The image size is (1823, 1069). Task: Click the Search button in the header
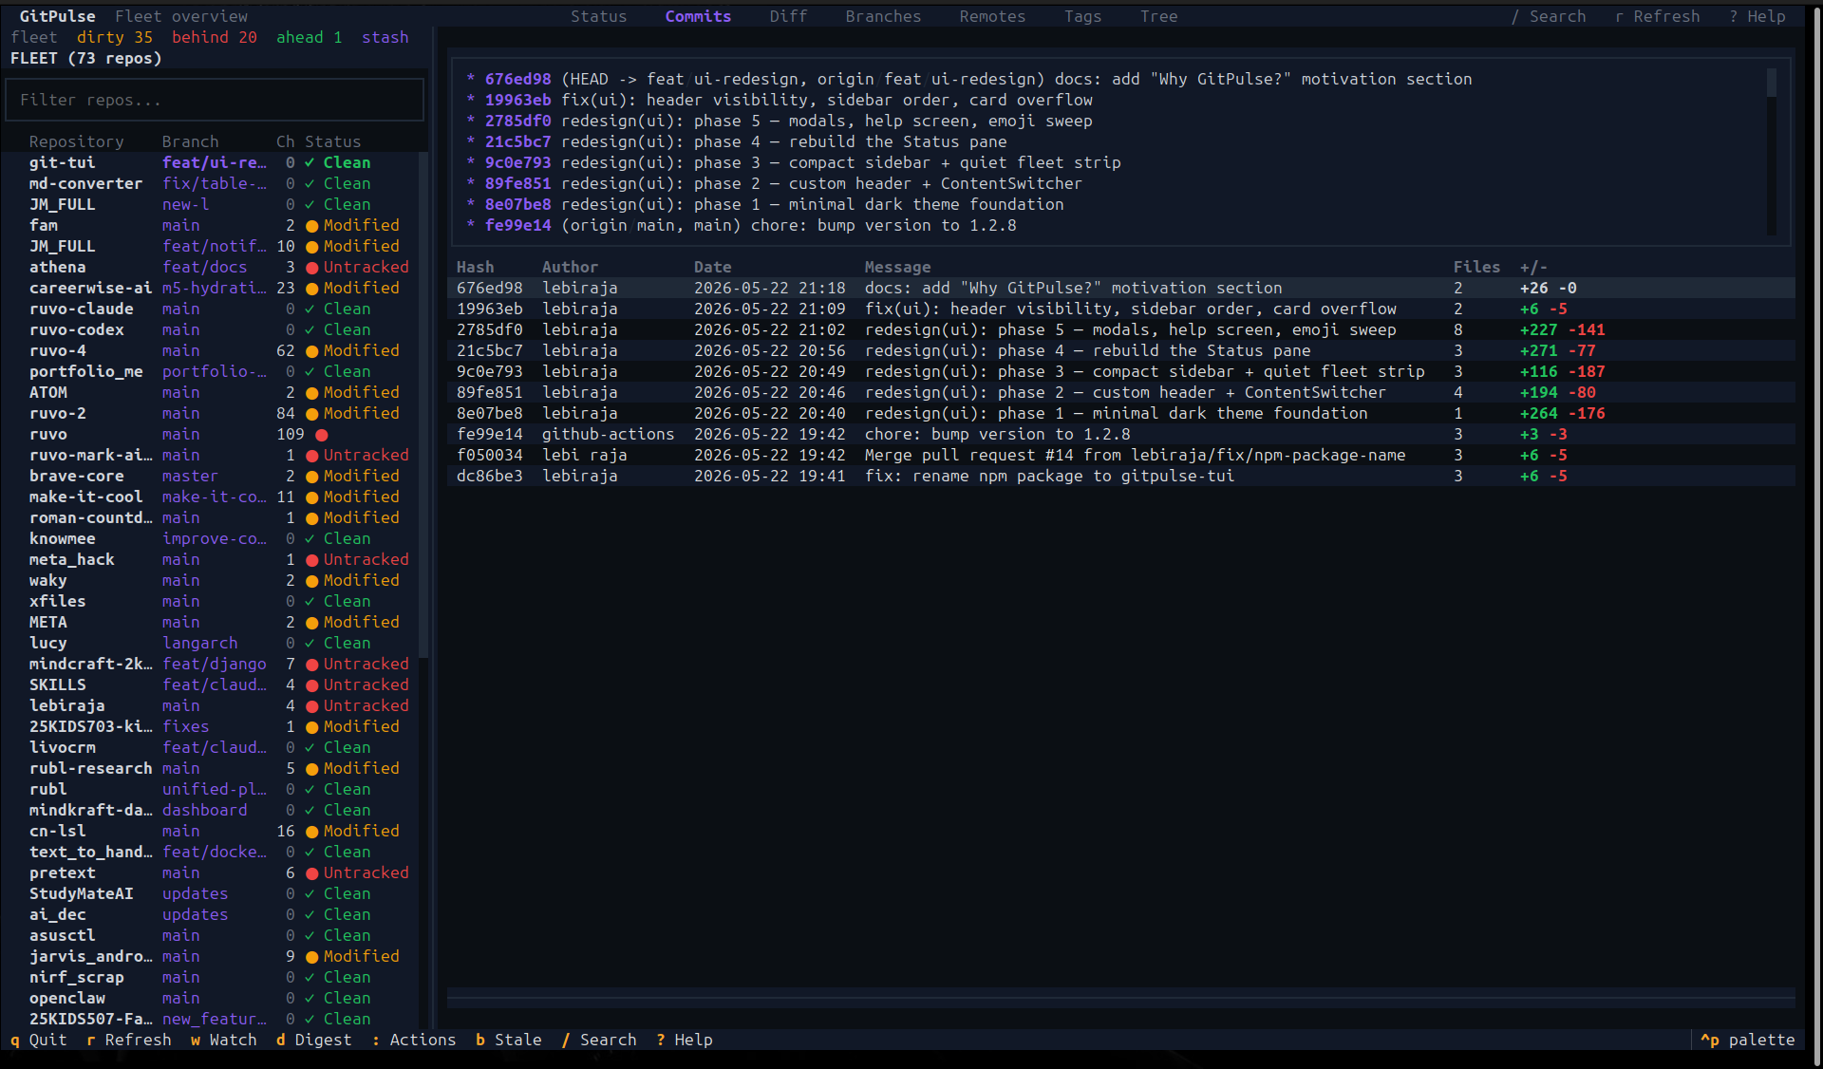tap(1548, 16)
